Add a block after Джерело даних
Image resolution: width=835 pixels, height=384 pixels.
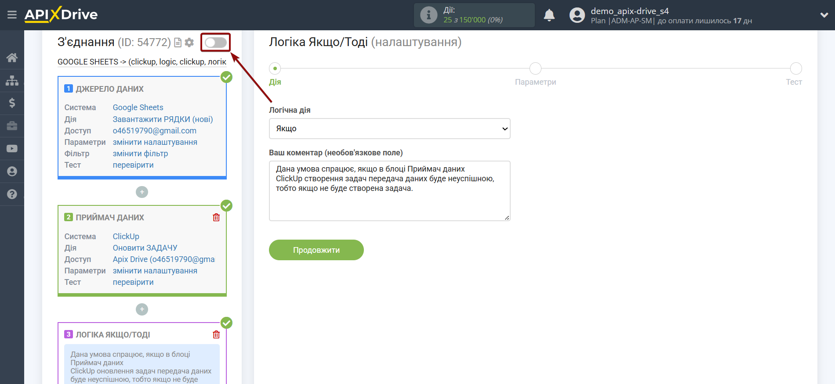coord(142,192)
